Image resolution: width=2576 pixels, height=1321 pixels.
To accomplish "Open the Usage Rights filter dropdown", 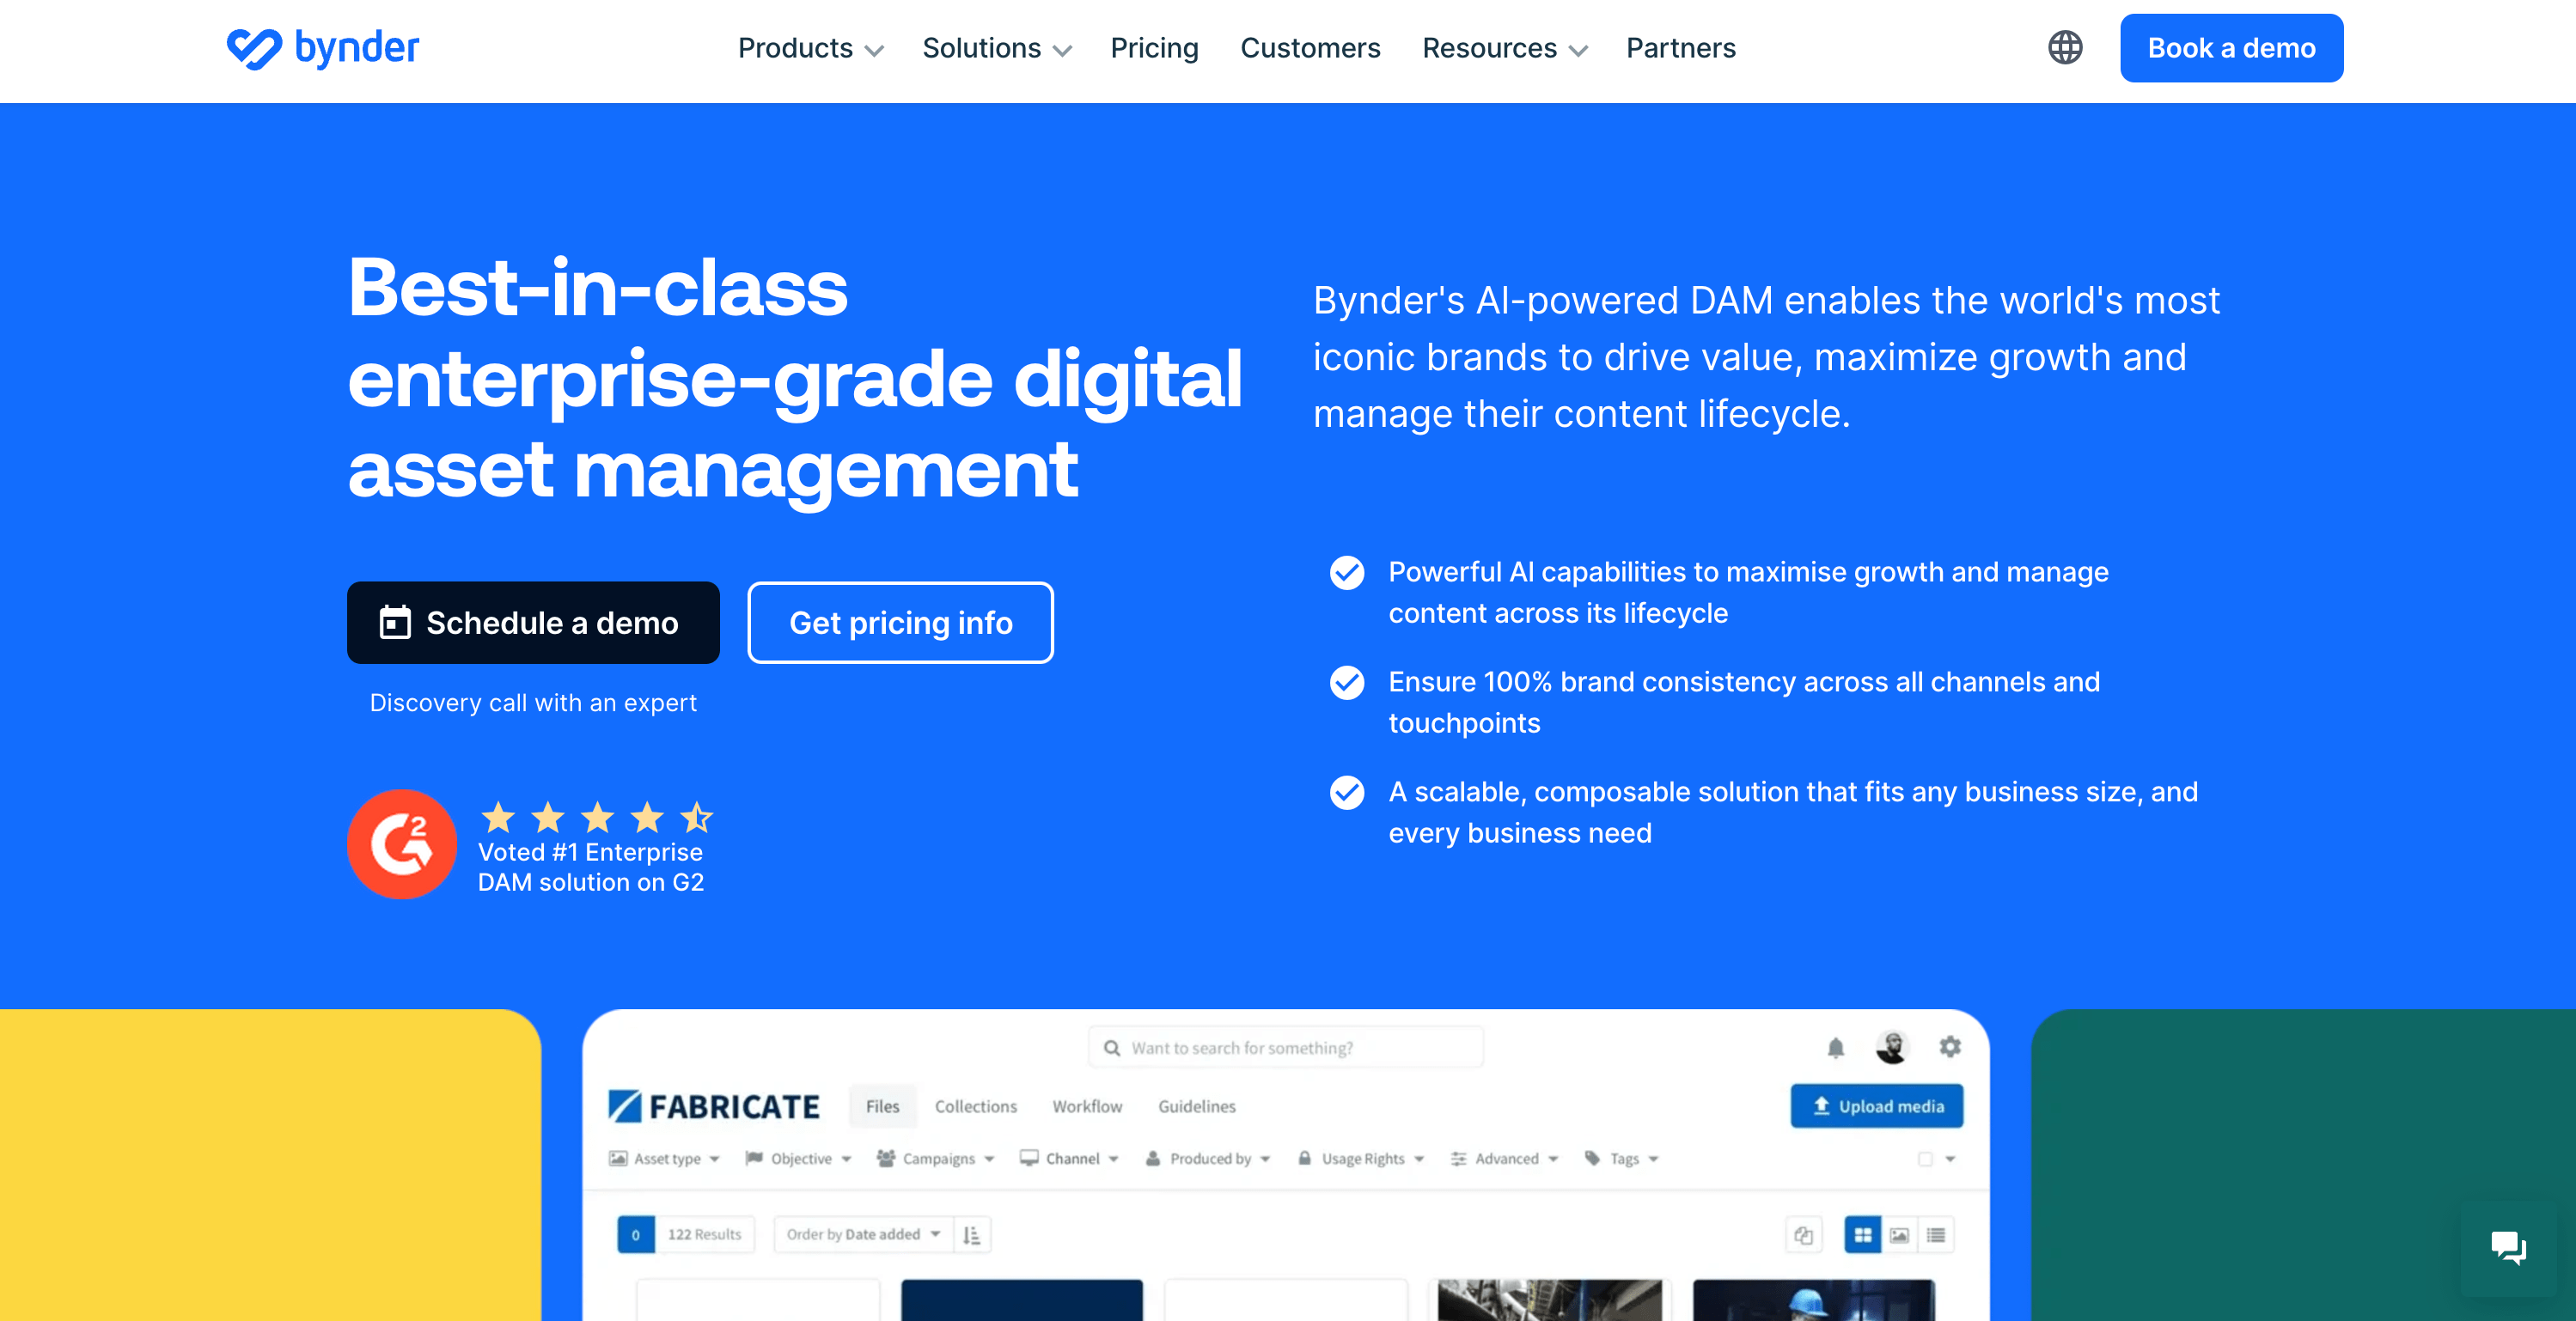I will pos(1360,1160).
